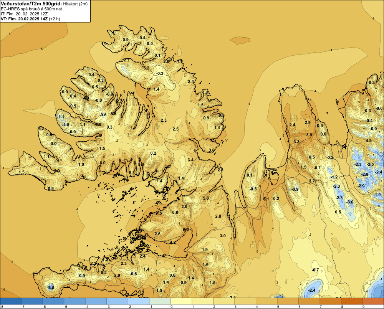Click the 8 to 9 dark orange legend swatch
Screen dimensions: 384x309
(x=352, y=301)
